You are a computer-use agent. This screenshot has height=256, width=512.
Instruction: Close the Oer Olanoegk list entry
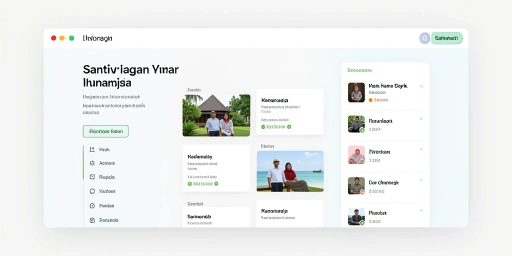(x=421, y=180)
